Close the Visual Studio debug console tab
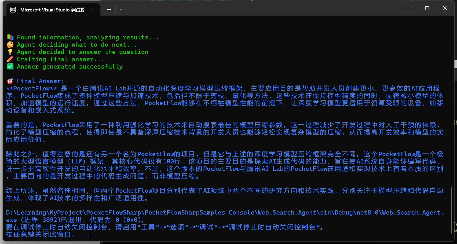Image resolution: width=457 pixels, height=244 pixels. tap(92, 9)
